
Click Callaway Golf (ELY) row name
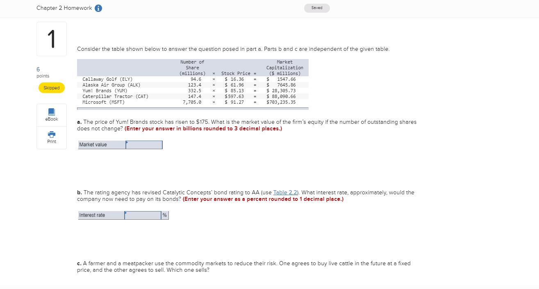[x=107, y=79]
